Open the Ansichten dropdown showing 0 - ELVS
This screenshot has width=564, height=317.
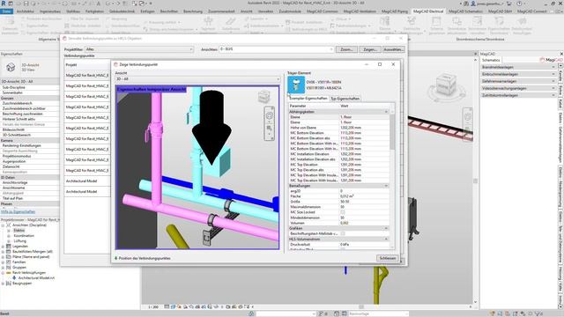[276, 49]
